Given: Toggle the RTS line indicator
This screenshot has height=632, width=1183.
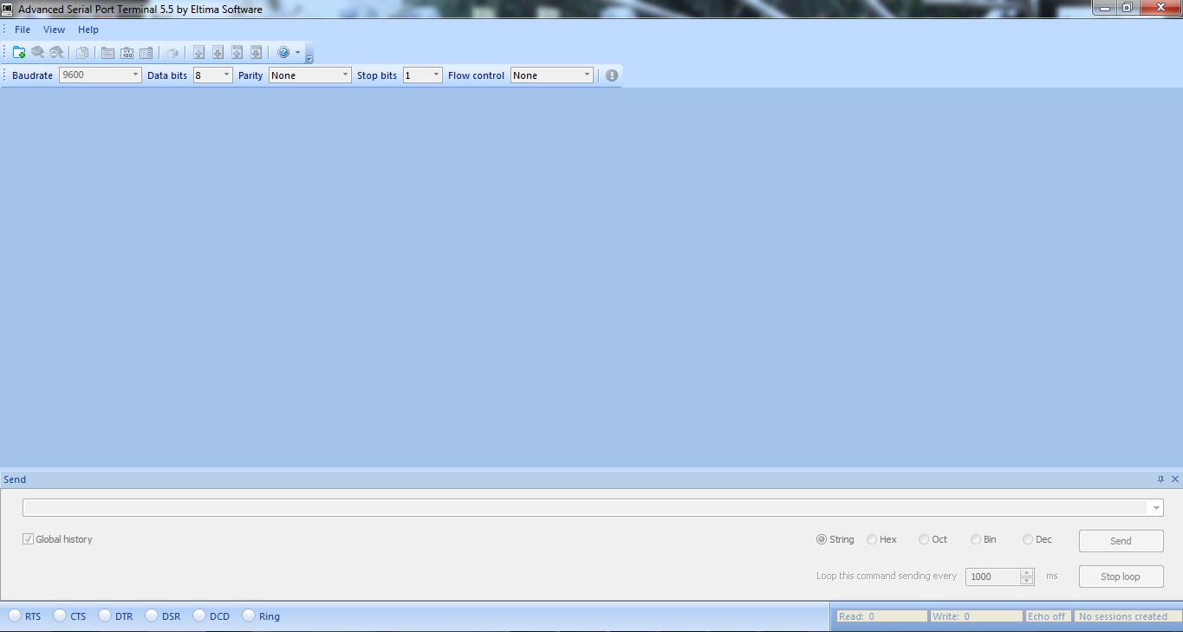Looking at the screenshot, I should pyautogui.click(x=14, y=616).
